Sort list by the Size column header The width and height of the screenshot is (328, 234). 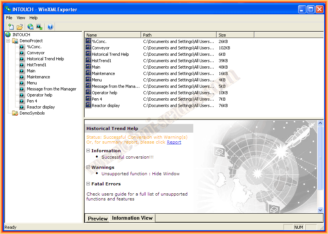(x=235, y=35)
